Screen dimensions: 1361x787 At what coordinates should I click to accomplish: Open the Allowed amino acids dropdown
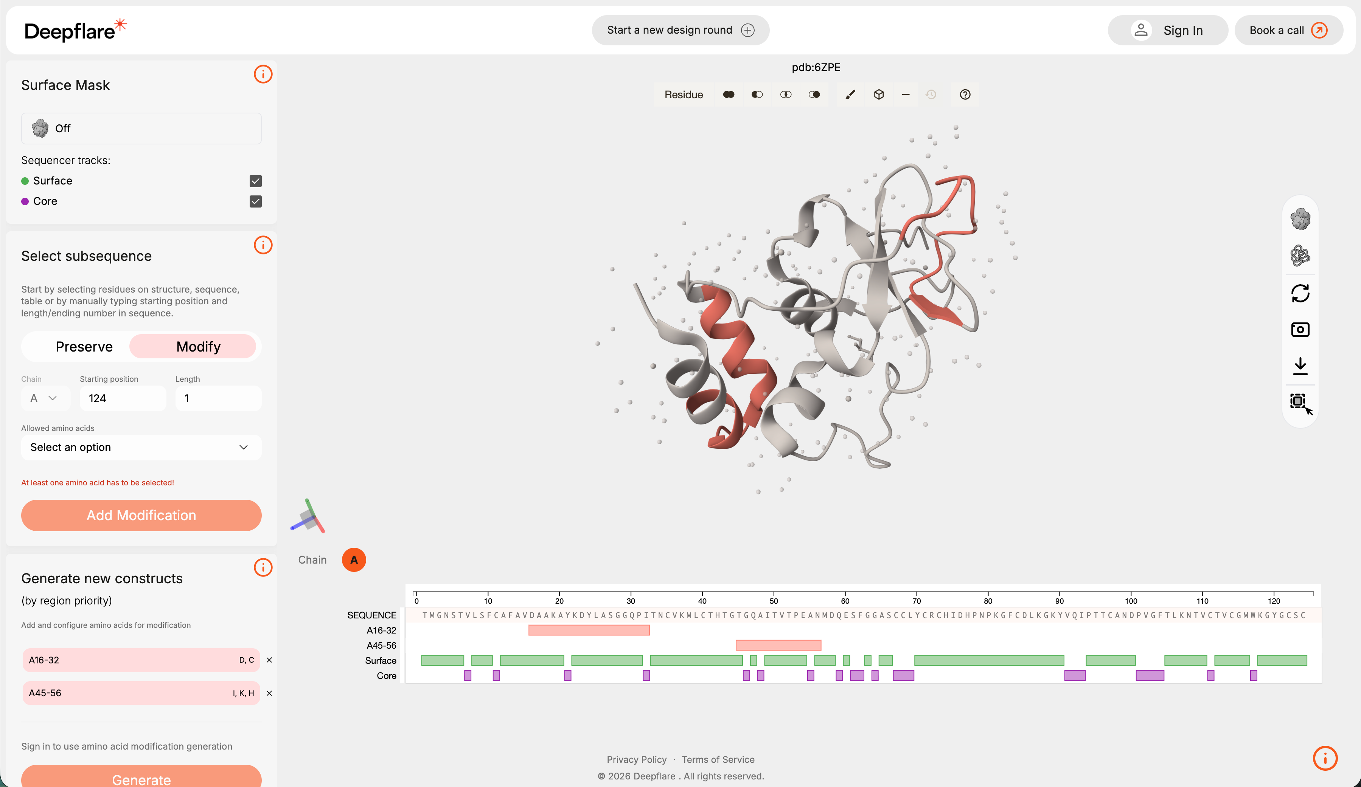pos(141,447)
